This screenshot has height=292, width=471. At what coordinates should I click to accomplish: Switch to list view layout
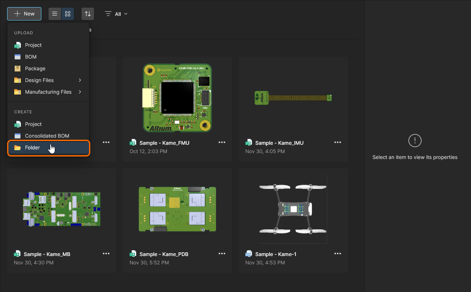[54, 14]
